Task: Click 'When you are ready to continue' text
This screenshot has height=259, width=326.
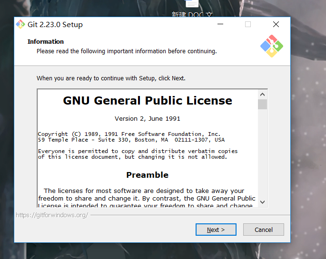Action: pyautogui.click(x=111, y=78)
